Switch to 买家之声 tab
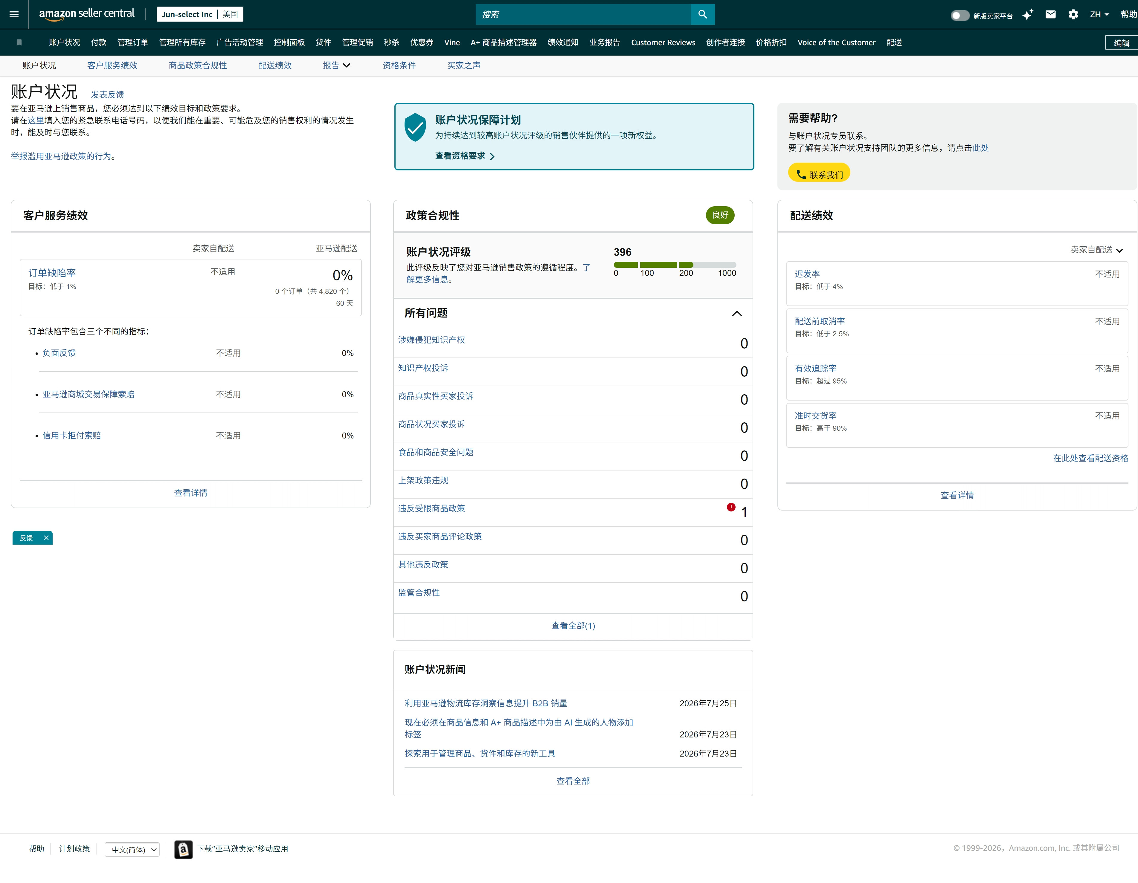The height and width of the screenshot is (883, 1138). [464, 66]
